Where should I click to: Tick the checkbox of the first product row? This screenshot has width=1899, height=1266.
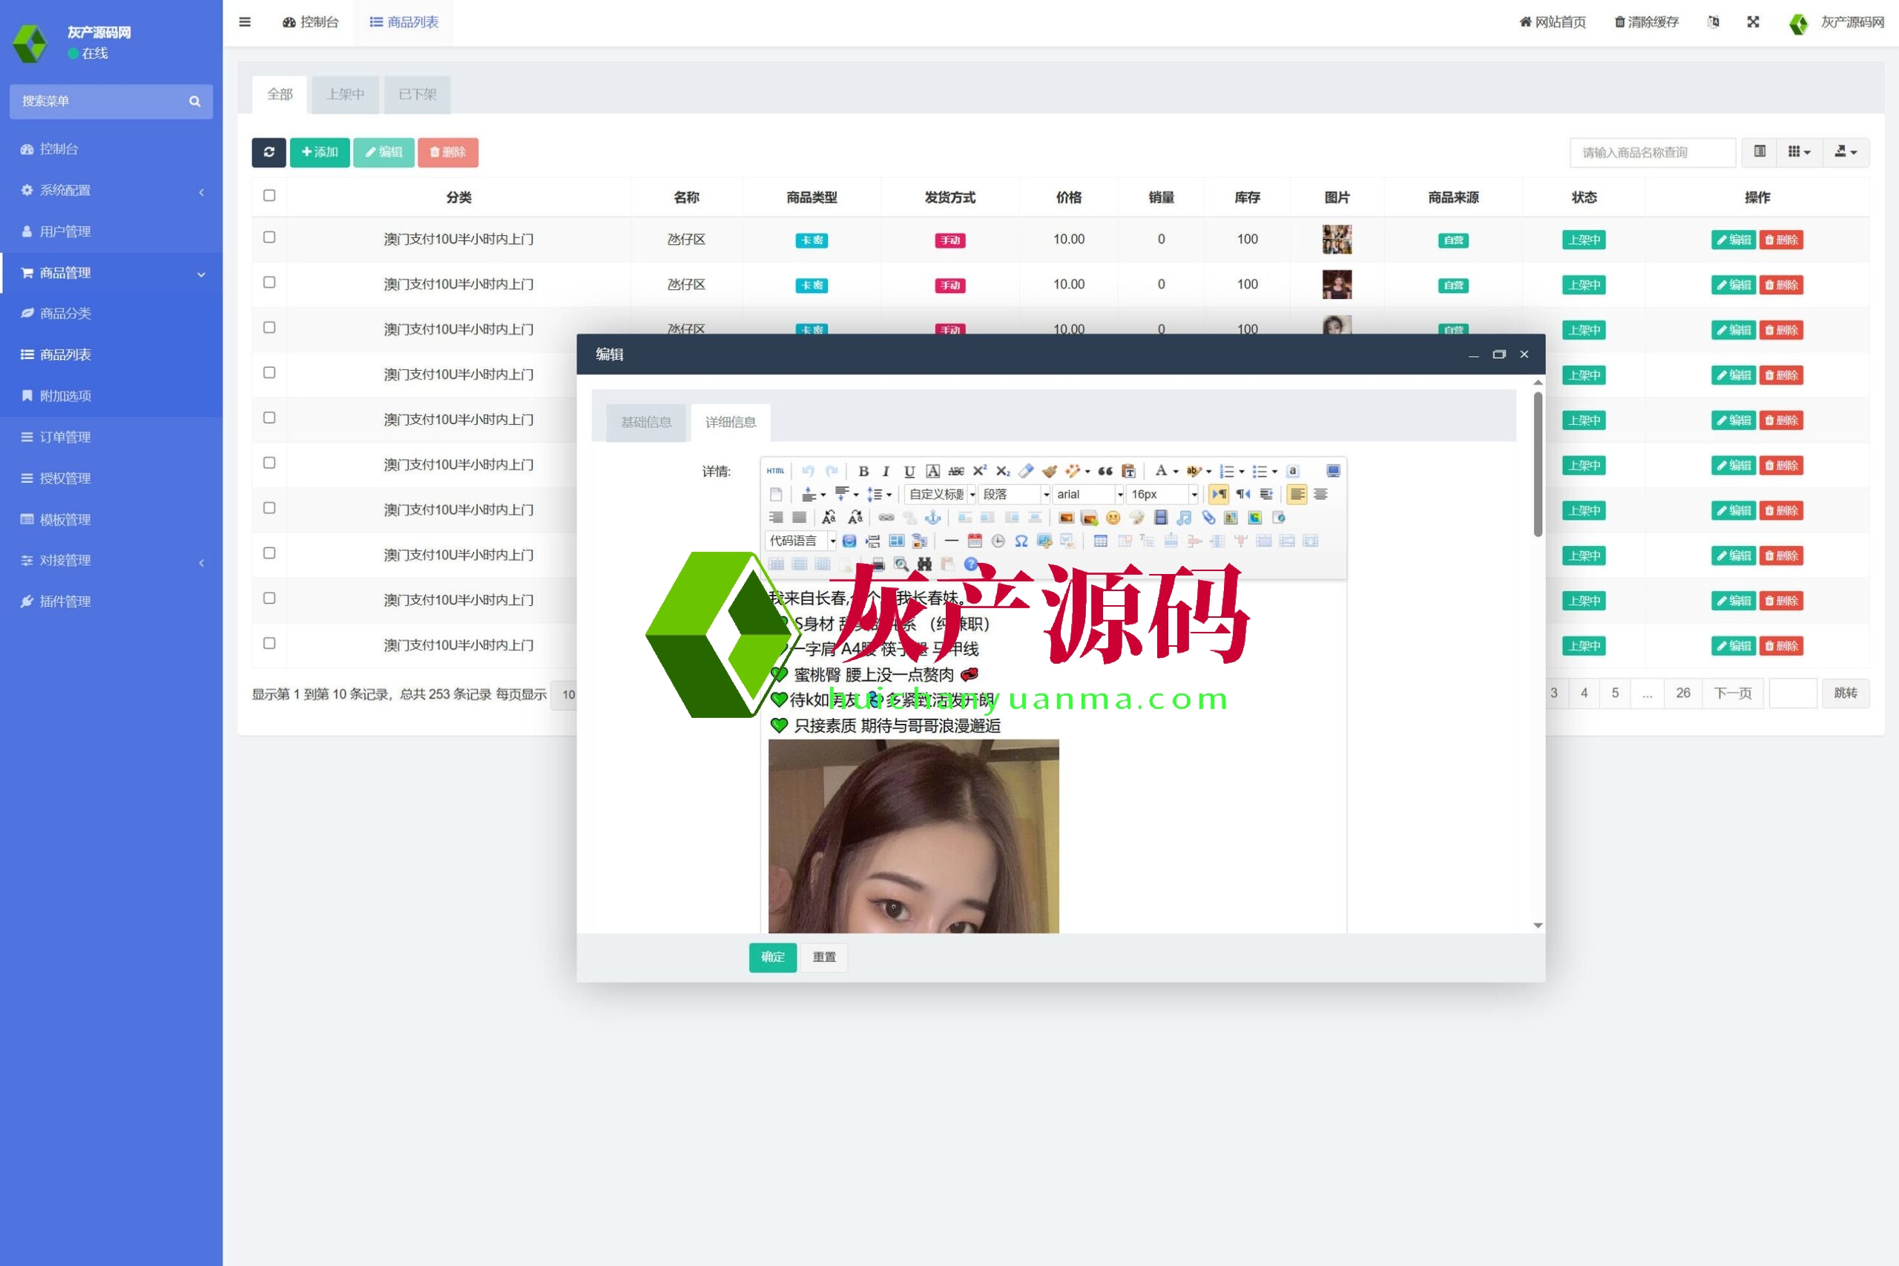point(269,237)
